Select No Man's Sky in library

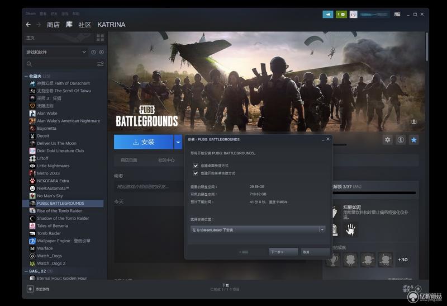coord(46,196)
